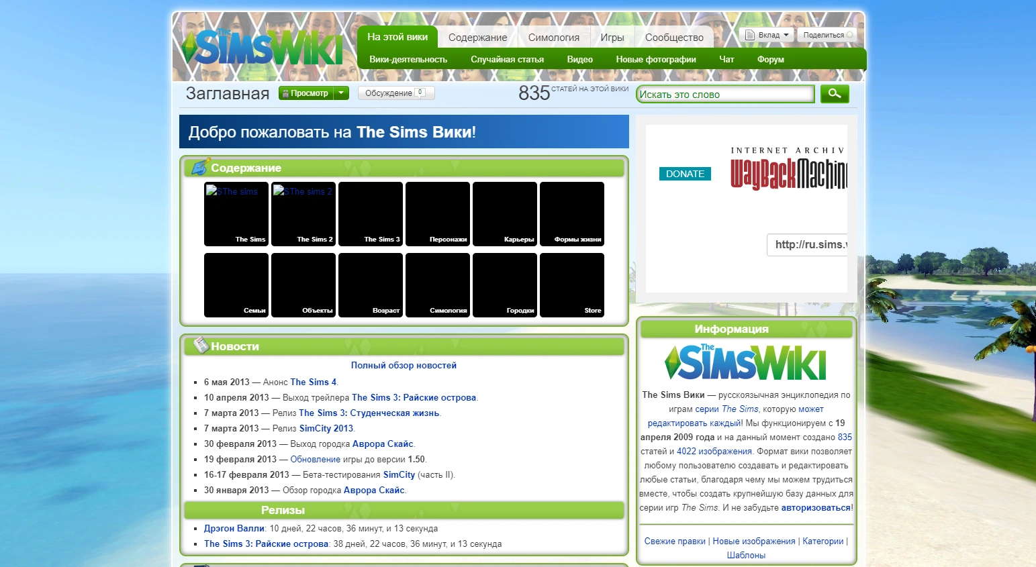Screen dimensions: 1036x567
Task: Open Аврора Скайс link in 30 января news
Action: coord(374,490)
